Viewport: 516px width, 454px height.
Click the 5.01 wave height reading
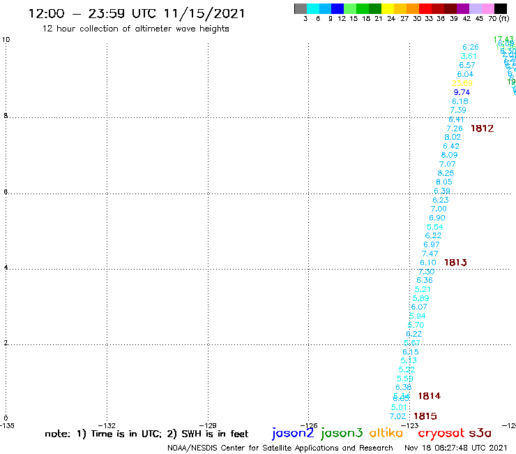click(x=399, y=407)
